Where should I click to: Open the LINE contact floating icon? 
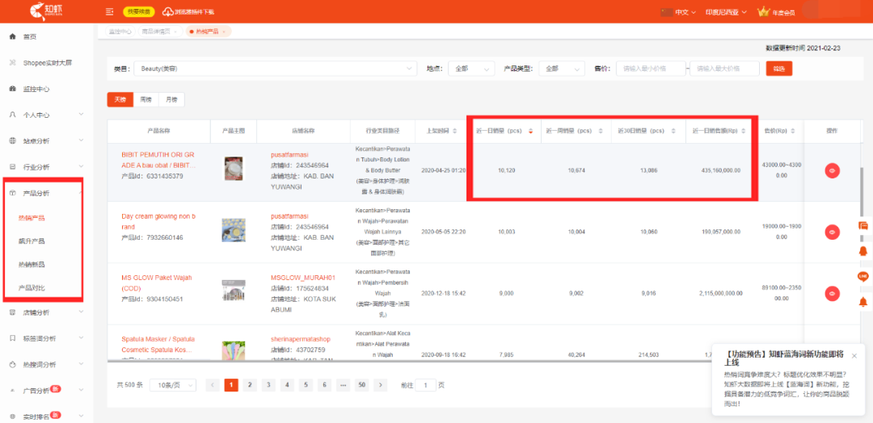pos(863,276)
